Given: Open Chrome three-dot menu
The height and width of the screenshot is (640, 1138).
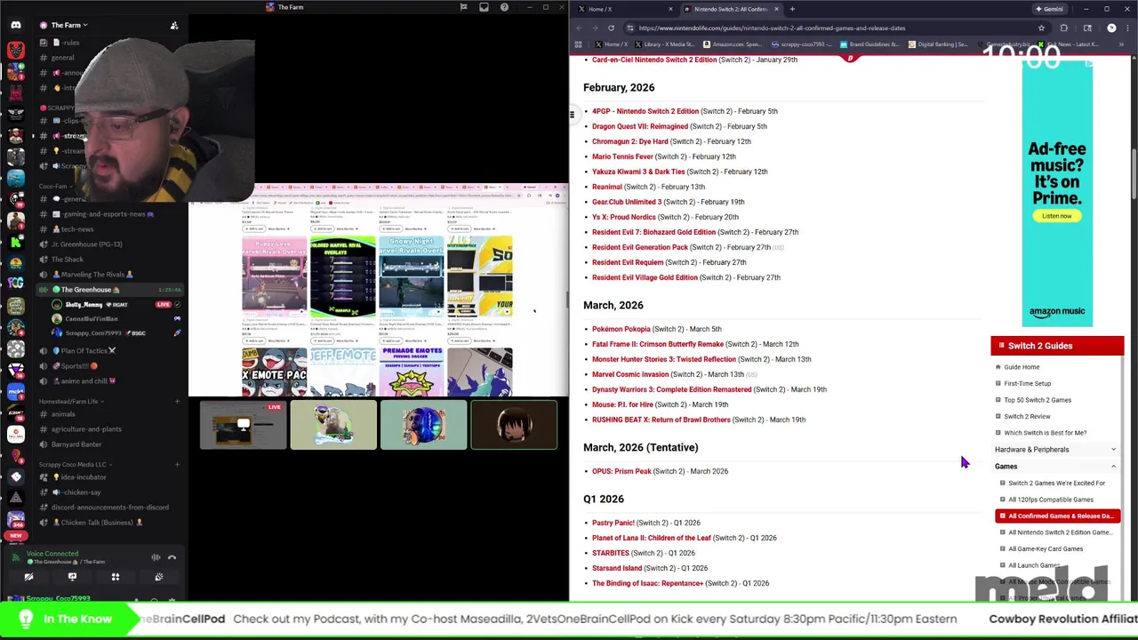Looking at the screenshot, I should pyautogui.click(x=1127, y=28).
